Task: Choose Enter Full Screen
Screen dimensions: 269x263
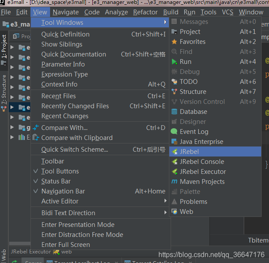Action: click(x=101, y=245)
